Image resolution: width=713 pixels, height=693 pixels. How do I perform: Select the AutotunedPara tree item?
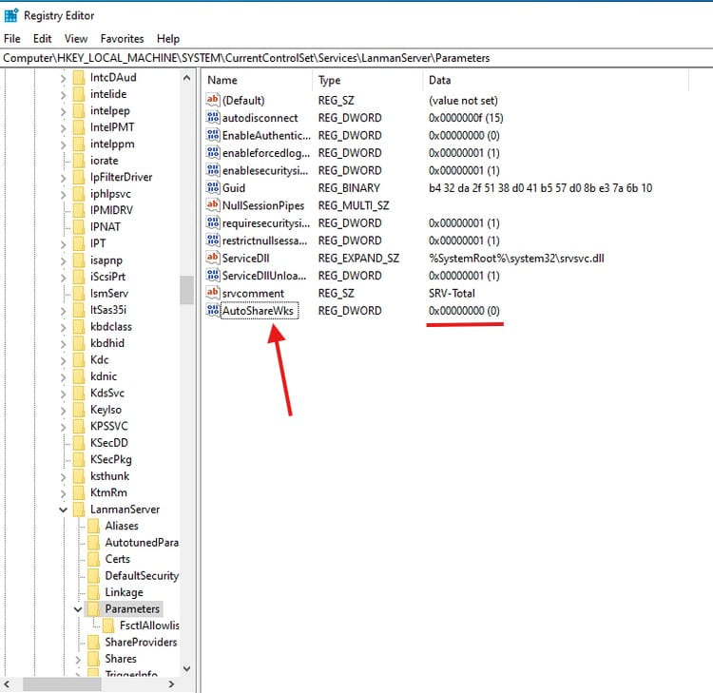click(142, 543)
